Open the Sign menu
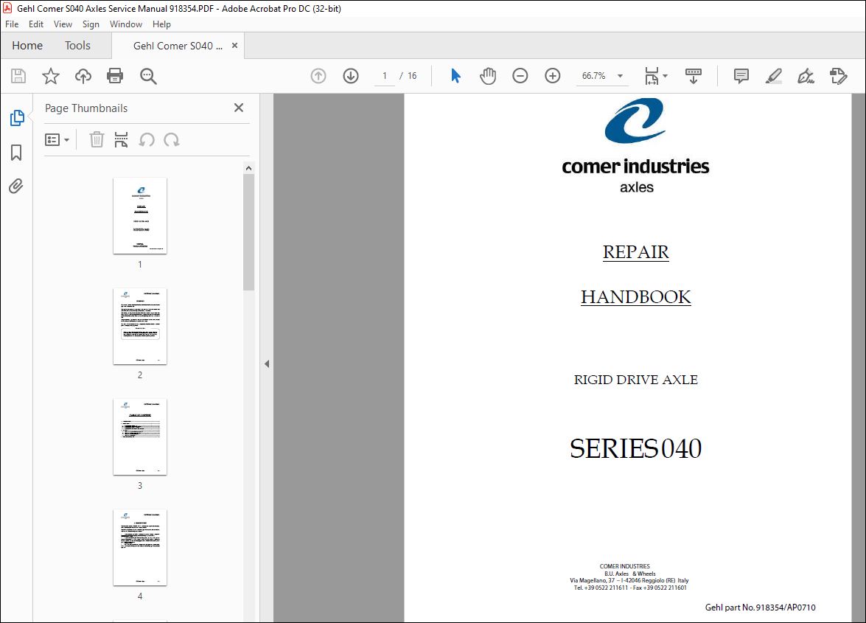The width and height of the screenshot is (866, 623). pyautogui.click(x=91, y=24)
